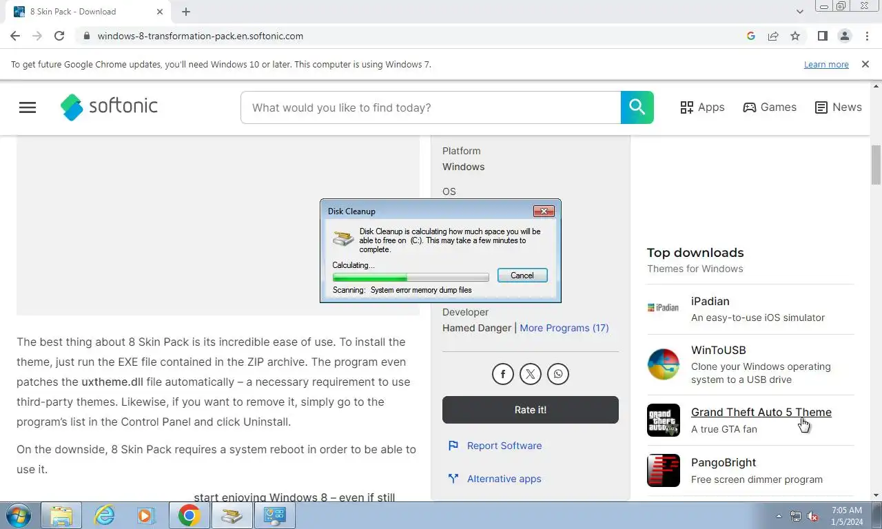
Task: Open the Chrome three-dot menu
Action: [867, 36]
